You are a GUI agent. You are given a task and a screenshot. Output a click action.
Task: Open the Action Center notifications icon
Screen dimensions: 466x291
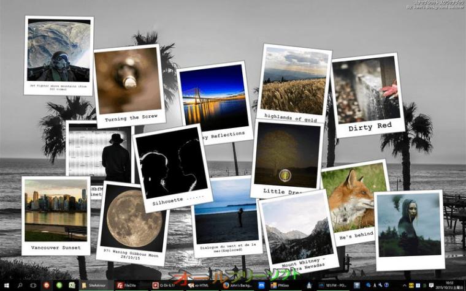pyautogui.click(x=431, y=285)
